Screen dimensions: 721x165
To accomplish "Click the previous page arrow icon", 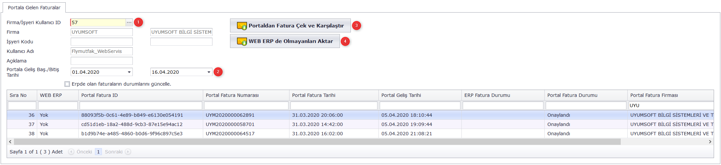I will point(71,152).
